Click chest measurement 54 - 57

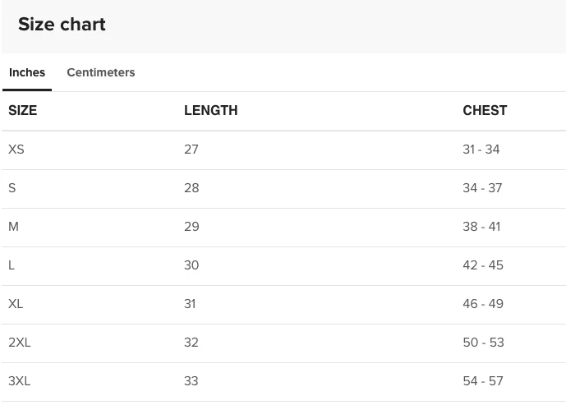click(x=483, y=381)
